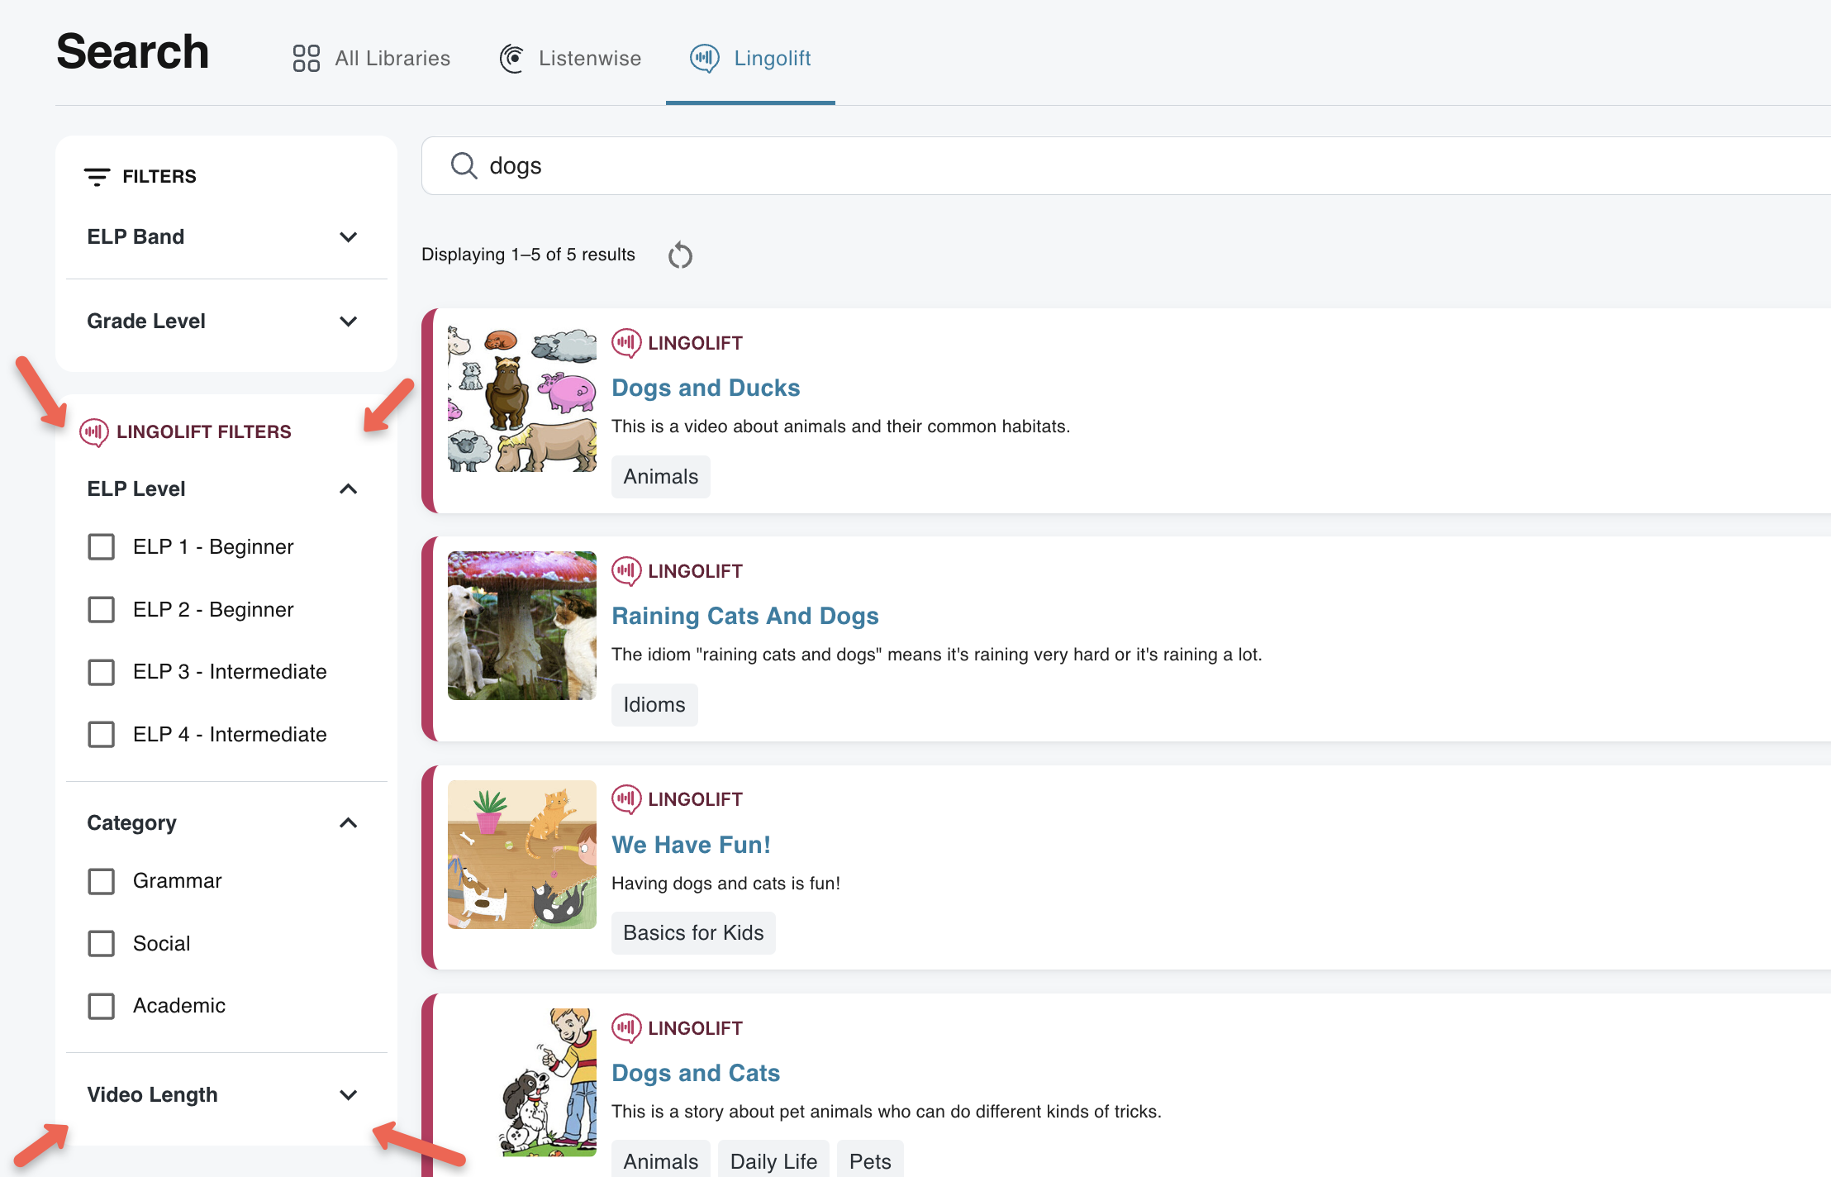Collapse the ELP Level section
This screenshot has height=1177, width=1831.
(x=348, y=489)
